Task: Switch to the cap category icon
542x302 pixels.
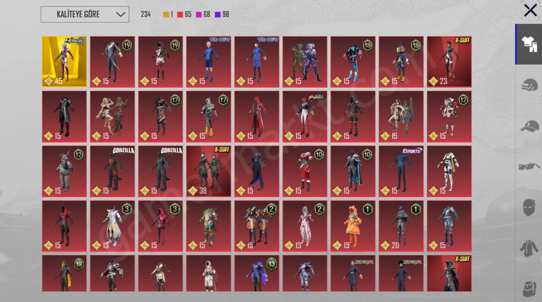Action: point(530,126)
